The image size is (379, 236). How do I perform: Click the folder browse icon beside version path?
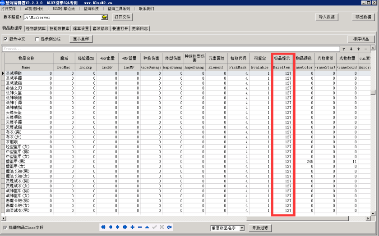[x=105, y=17]
